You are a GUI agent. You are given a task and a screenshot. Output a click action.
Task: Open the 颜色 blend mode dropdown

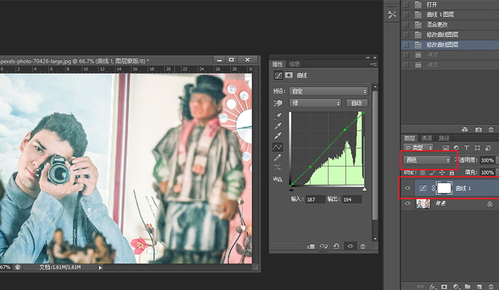coord(427,160)
